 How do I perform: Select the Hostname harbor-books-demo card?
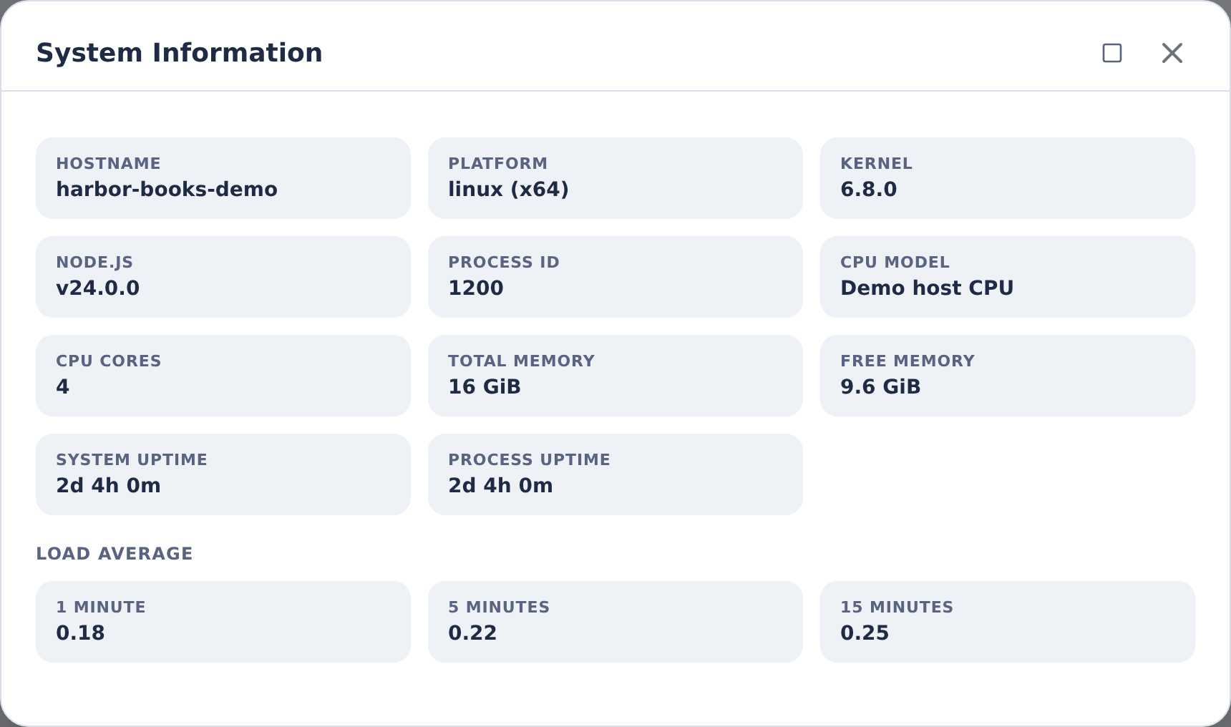pyautogui.click(x=223, y=178)
